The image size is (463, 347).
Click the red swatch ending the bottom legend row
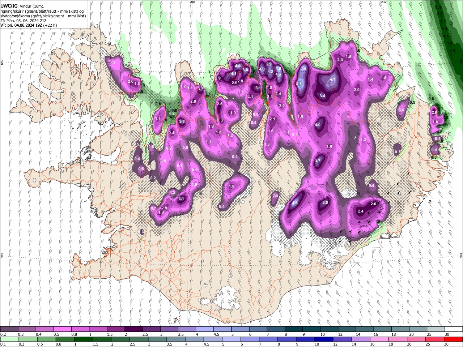[x=453, y=339]
